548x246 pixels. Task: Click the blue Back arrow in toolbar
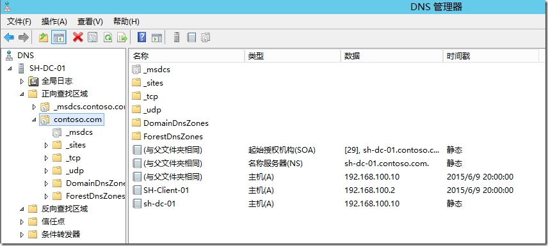click(x=9, y=37)
